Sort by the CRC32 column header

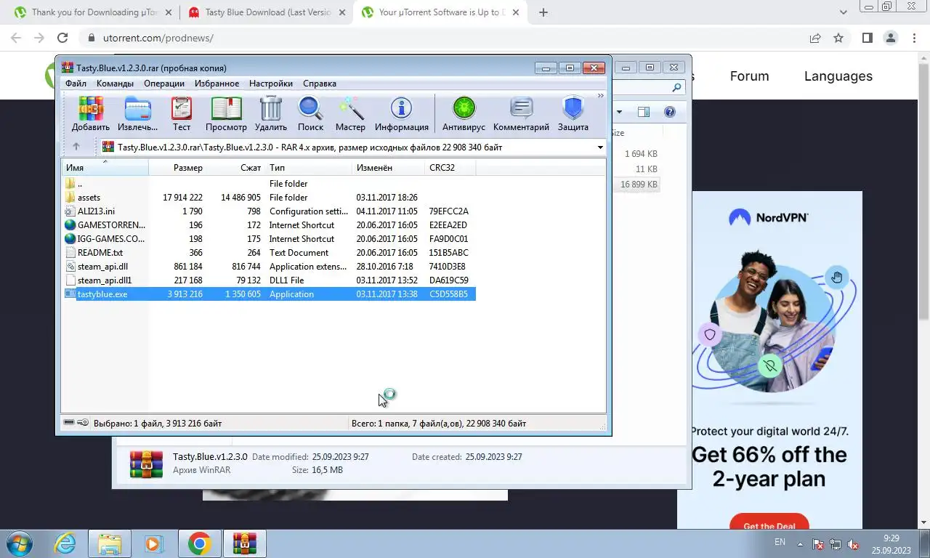click(450, 168)
